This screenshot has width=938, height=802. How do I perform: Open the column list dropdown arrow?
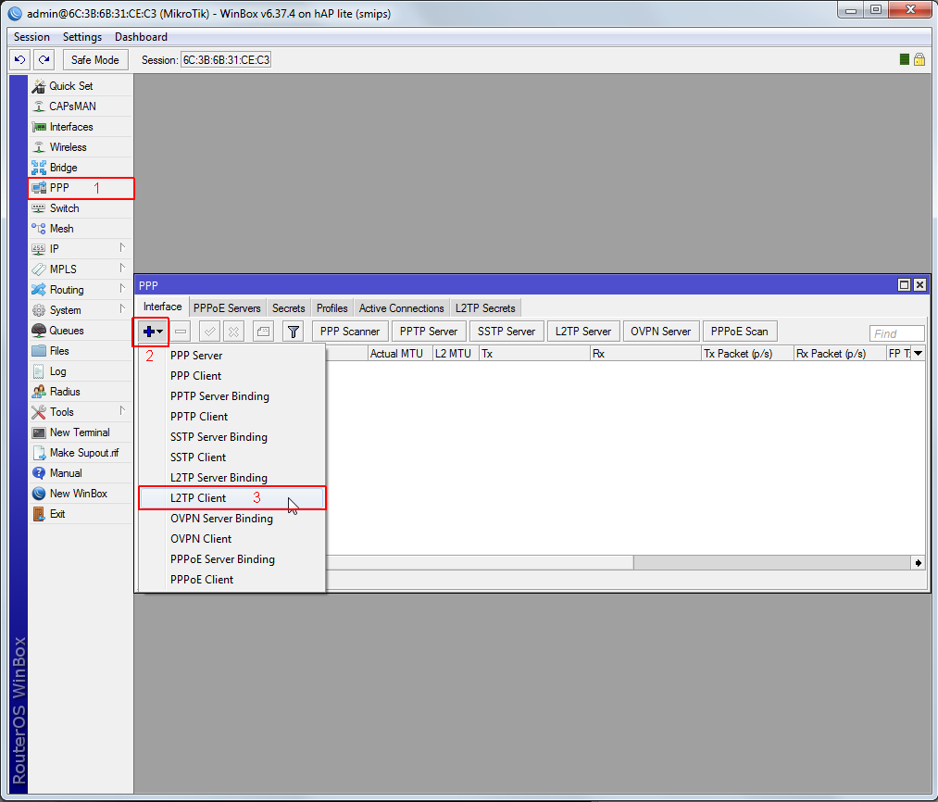tap(918, 354)
